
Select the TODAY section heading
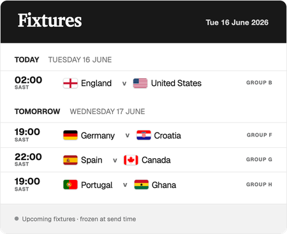tap(27, 60)
